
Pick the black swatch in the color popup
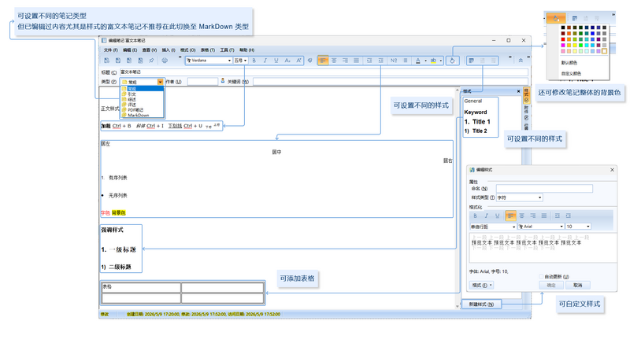coord(563,28)
